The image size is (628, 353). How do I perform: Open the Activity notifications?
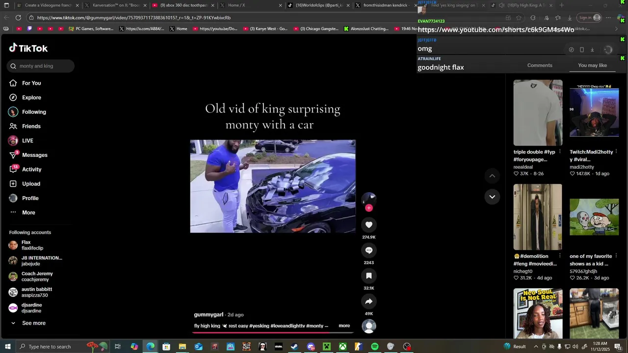(31, 170)
